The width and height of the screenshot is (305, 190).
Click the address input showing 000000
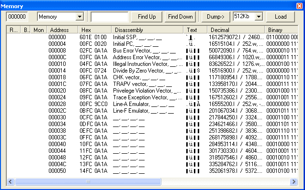coord(17,17)
